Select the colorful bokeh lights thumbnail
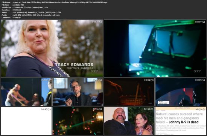This screenshot has width=207, height=136. point(78,121)
